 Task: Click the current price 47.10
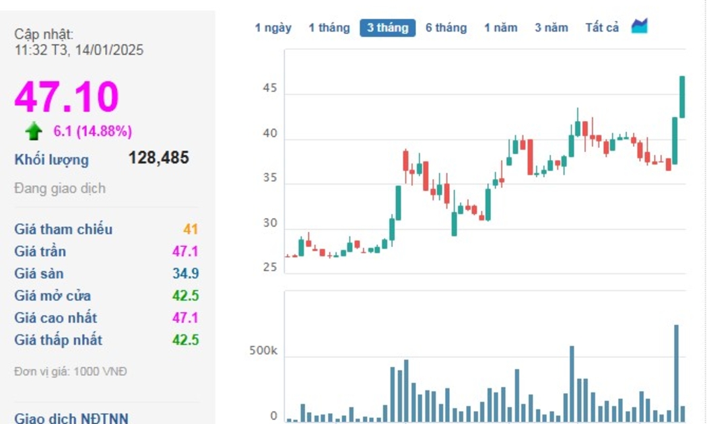(x=67, y=96)
